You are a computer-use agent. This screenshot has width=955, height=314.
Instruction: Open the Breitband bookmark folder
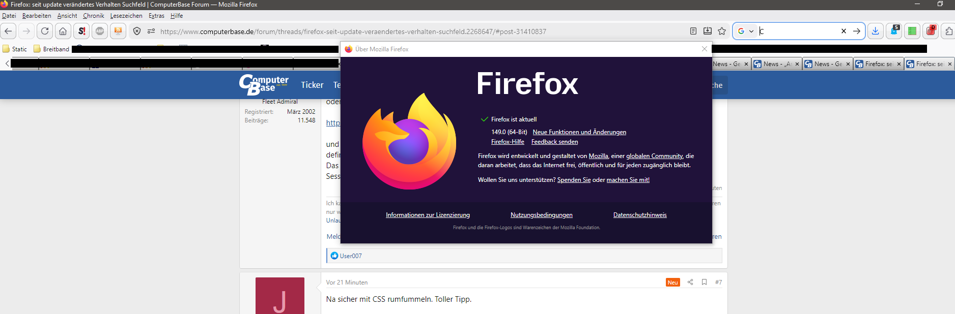pos(51,49)
